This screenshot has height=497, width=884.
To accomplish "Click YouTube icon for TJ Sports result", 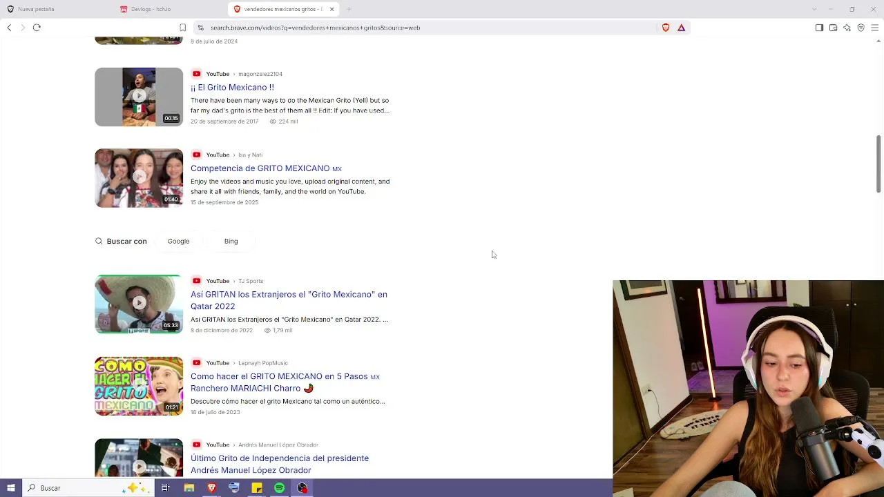I will click(196, 281).
